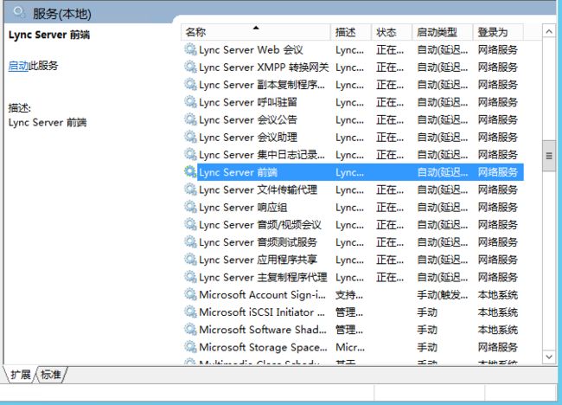The image size is (562, 405).
Task: Click gear icon of Lync Server 副本复制程序
Action: click(x=190, y=85)
